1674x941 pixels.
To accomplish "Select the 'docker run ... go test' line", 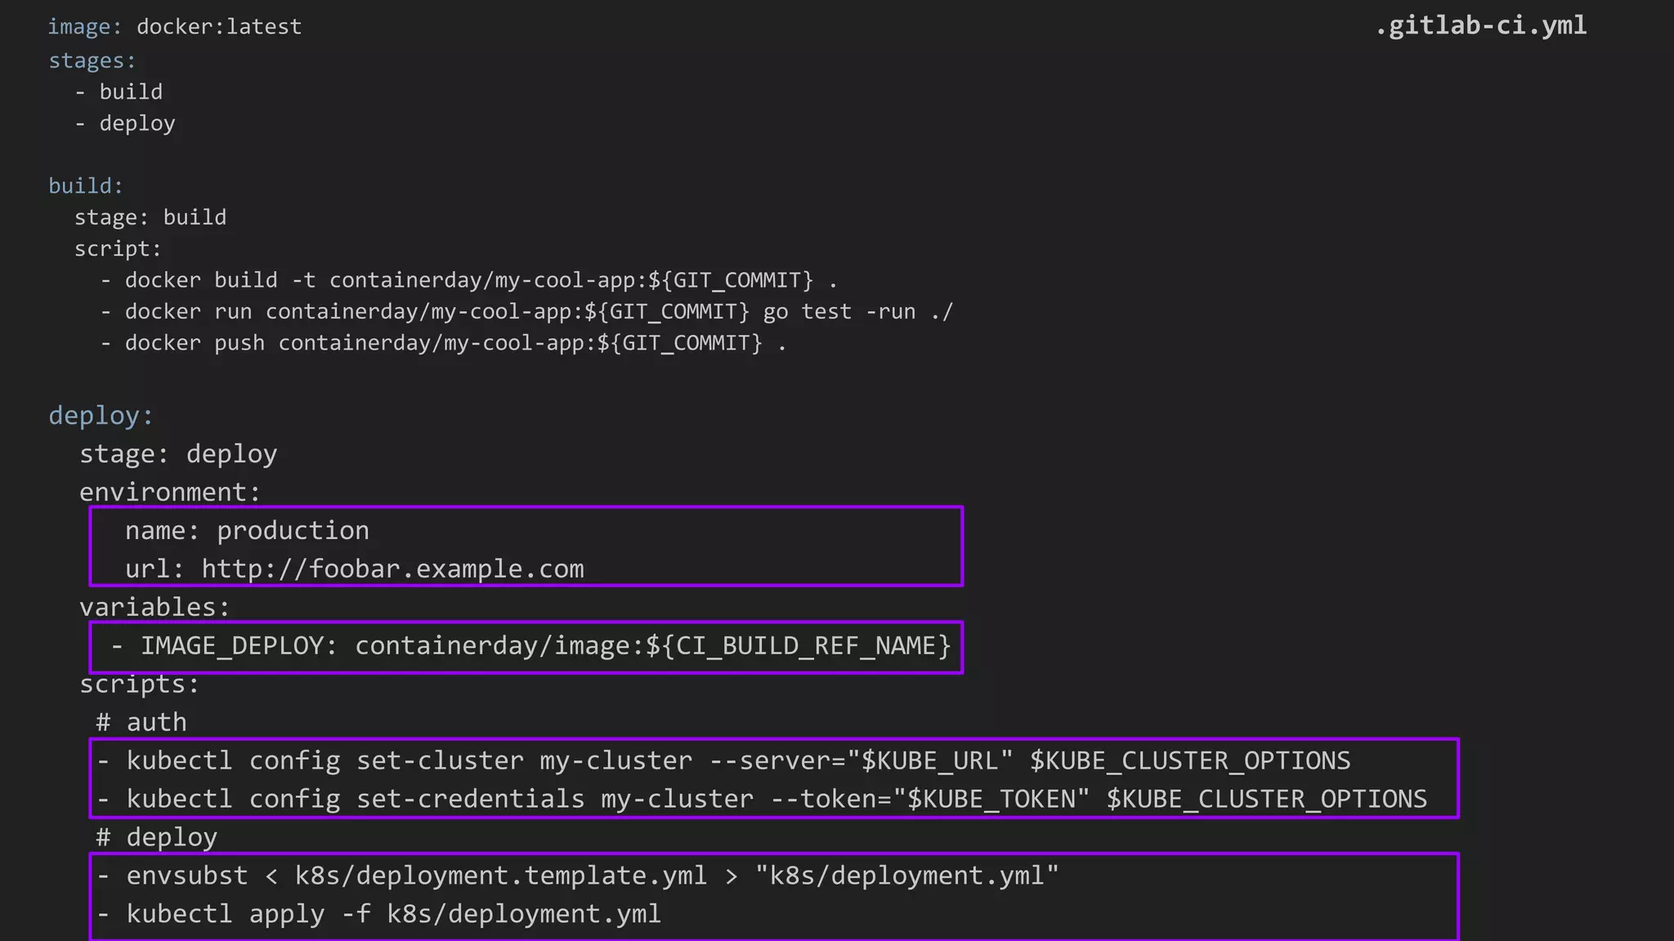I will pyautogui.click(x=527, y=312).
